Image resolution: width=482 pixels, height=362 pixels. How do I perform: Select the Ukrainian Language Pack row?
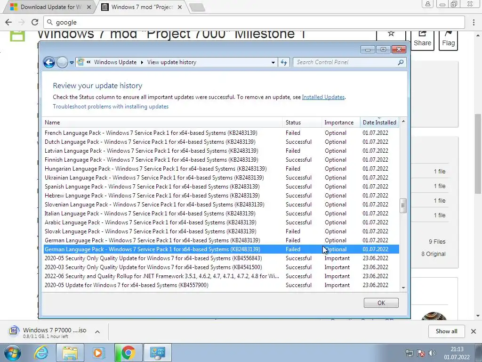221,178
